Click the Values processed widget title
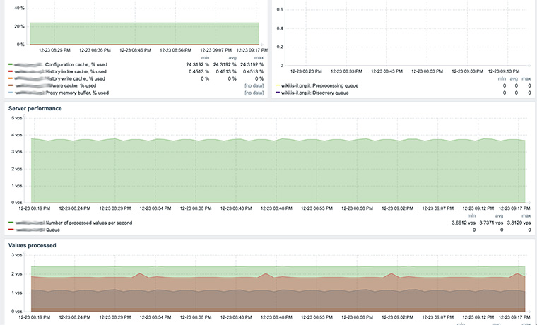The width and height of the screenshot is (537, 325). (32, 245)
